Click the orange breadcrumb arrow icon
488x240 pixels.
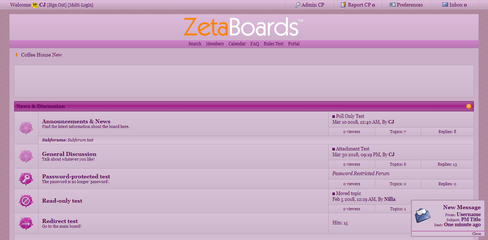17,55
